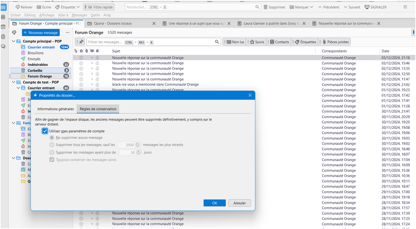
Task: Open the Informations générales tab
Action: pyautogui.click(x=55, y=109)
